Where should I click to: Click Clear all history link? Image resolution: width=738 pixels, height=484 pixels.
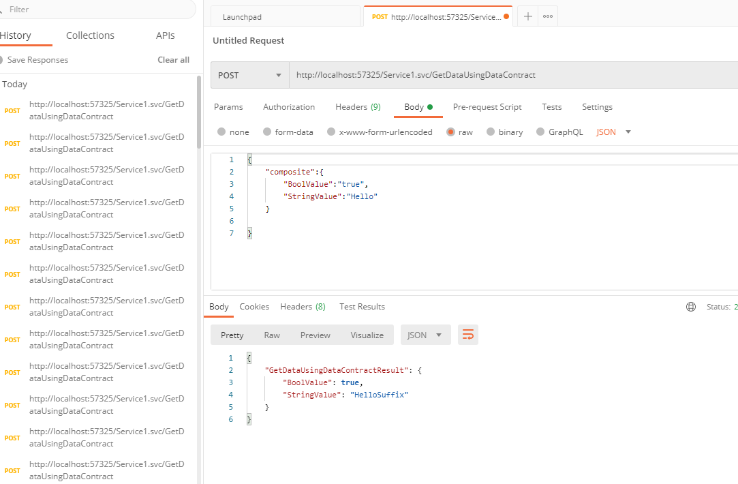click(x=173, y=60)
